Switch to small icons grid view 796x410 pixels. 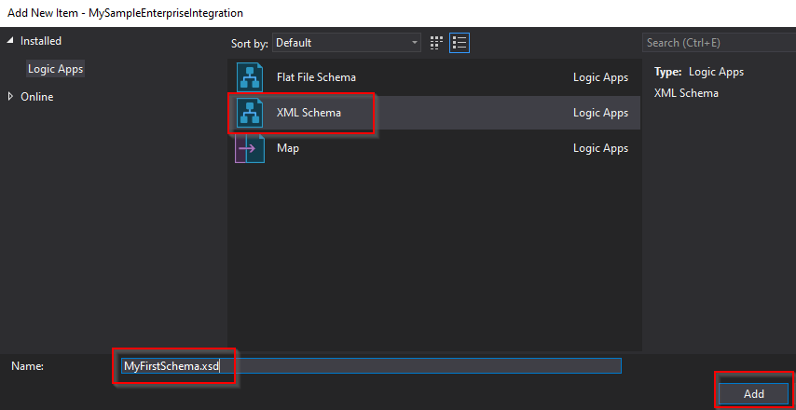(x=436, y=43)
